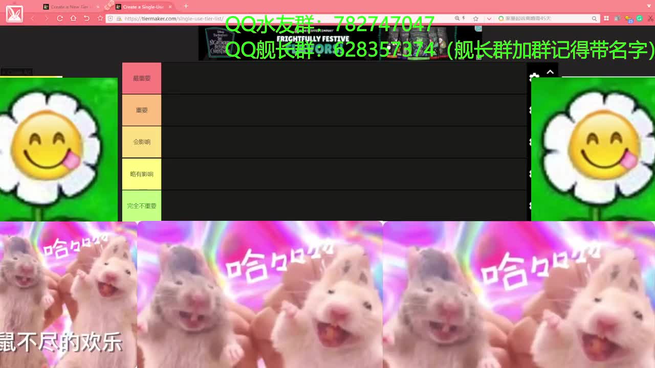The height and width of the screenshot is (368, 655).
Task: Click the search magnifier icon in search box
Action: [x=594, y=18]
